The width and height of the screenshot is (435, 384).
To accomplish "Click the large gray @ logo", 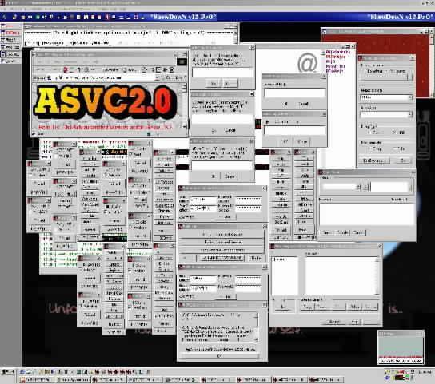I will [x=307, y=63].
